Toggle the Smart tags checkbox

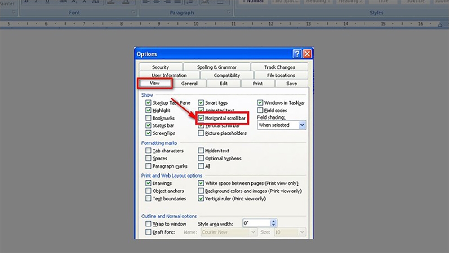click(201, 102)
